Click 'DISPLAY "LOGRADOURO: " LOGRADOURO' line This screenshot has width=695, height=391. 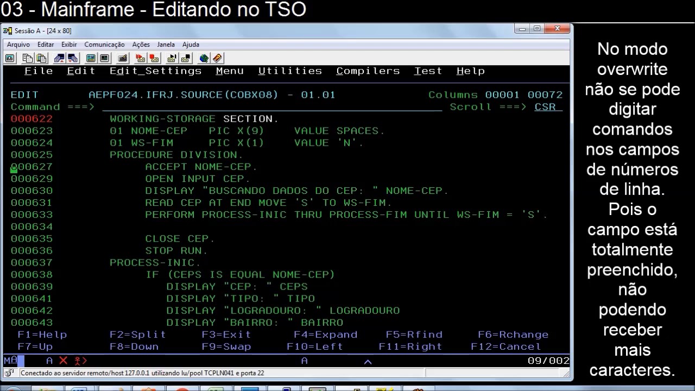coord(283,310)
